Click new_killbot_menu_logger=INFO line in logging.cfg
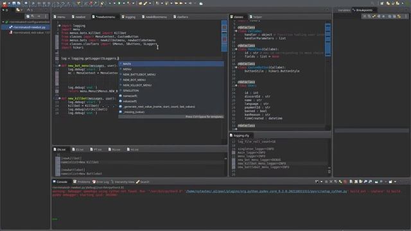Image resolution: width=411 pixels, height=231 pixels. pos(261,164)
